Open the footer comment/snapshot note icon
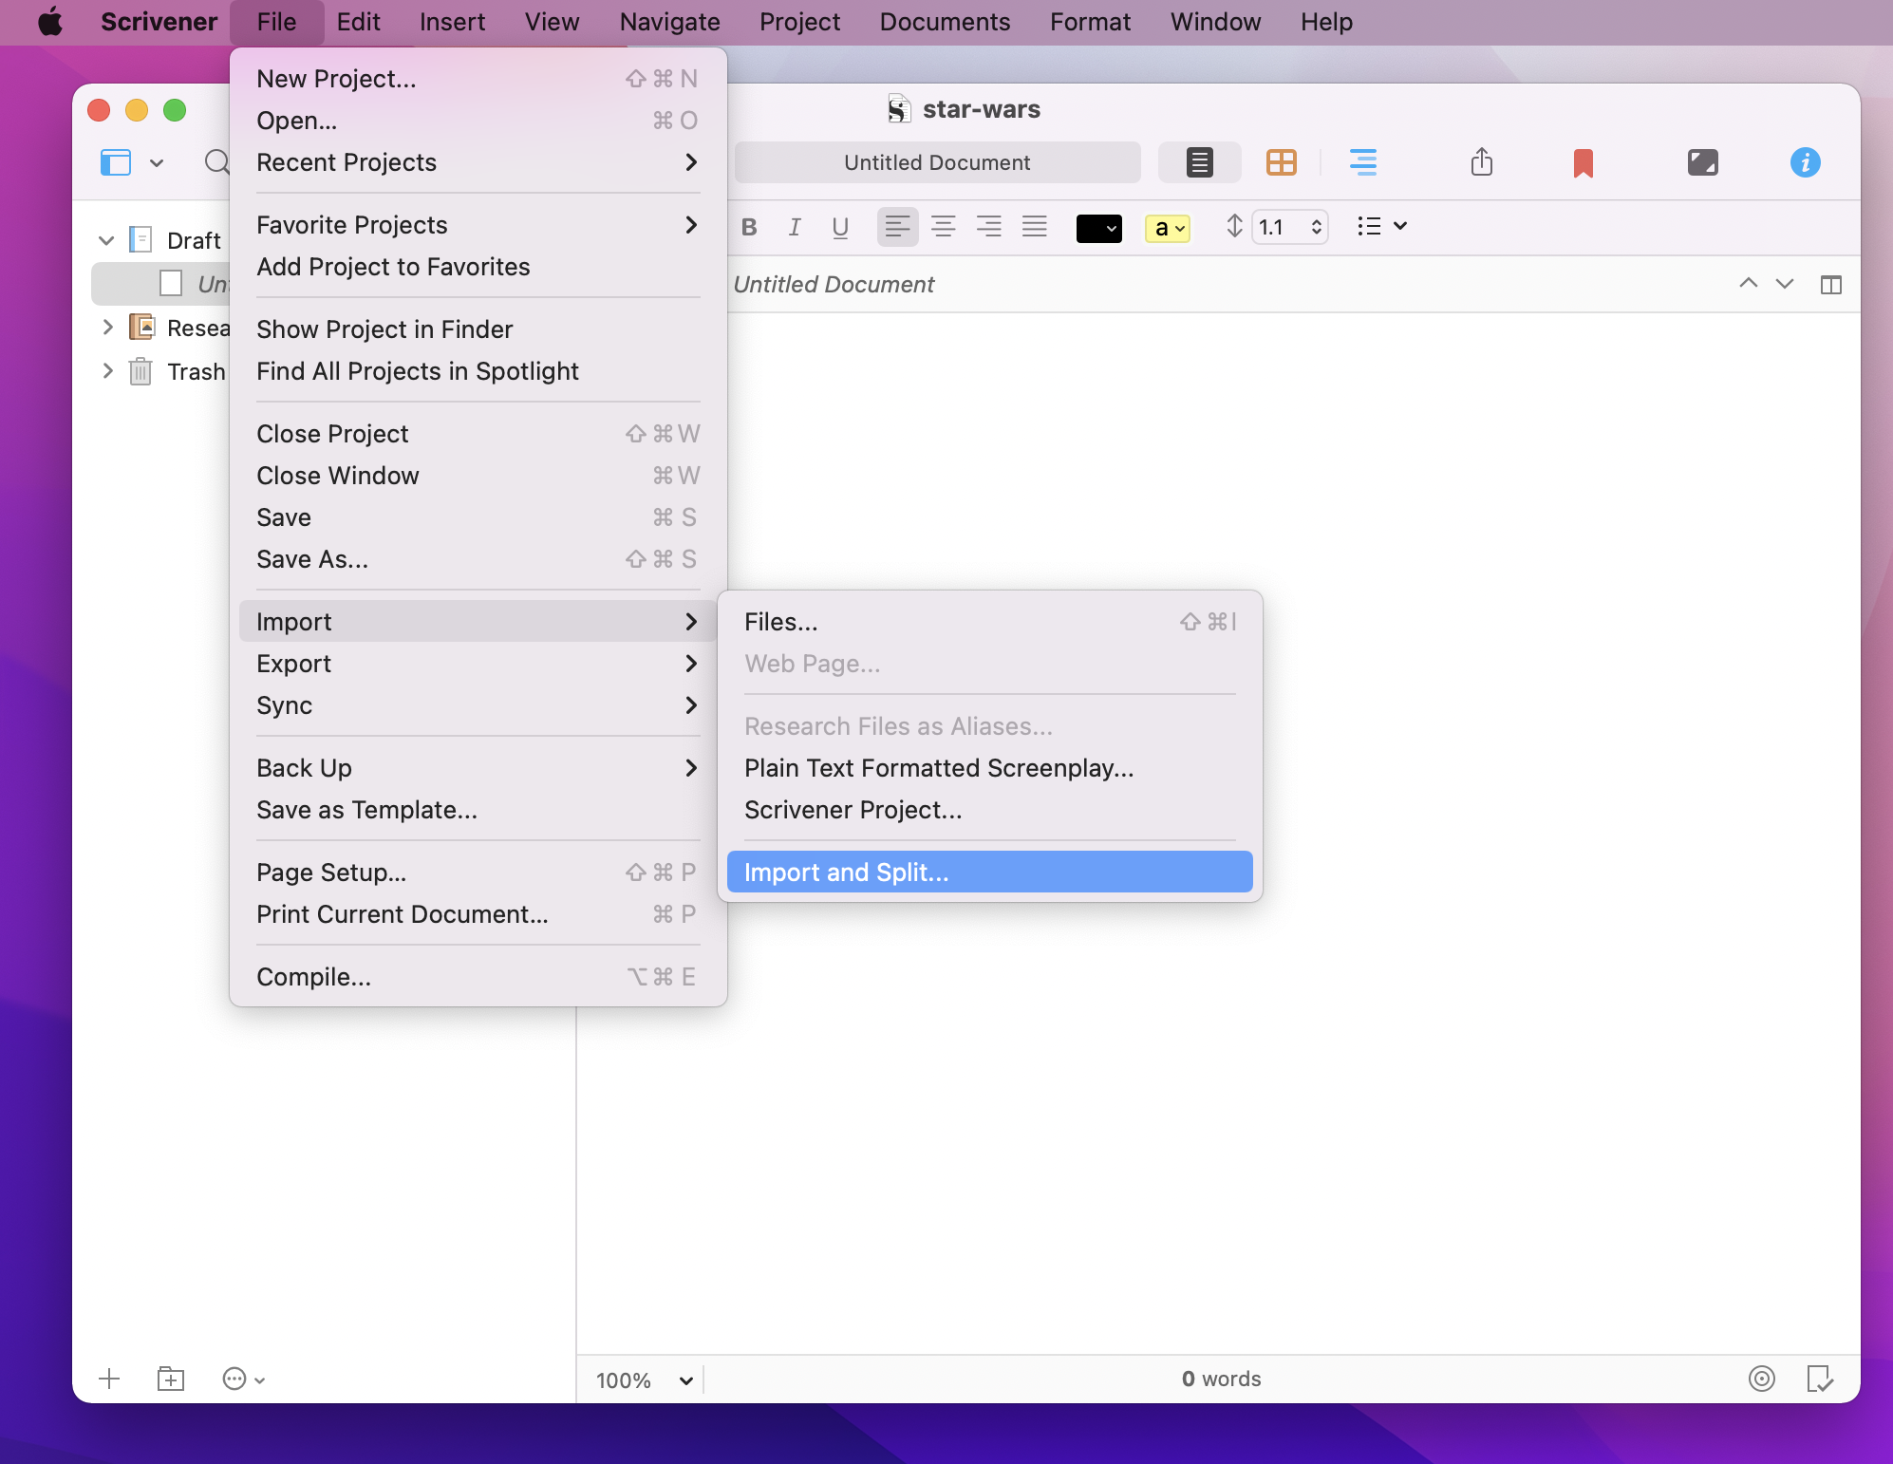Viewport: 1893px width, 1464px height. coord(1819,1379)
